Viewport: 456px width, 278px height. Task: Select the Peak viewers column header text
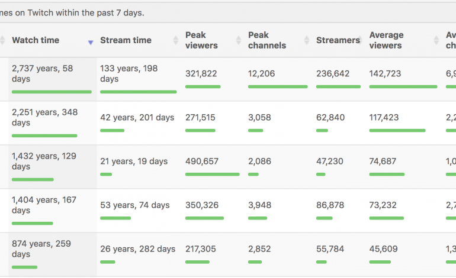201,40
